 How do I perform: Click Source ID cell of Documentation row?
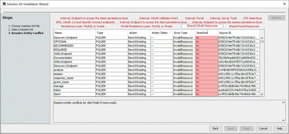point(239,58)
